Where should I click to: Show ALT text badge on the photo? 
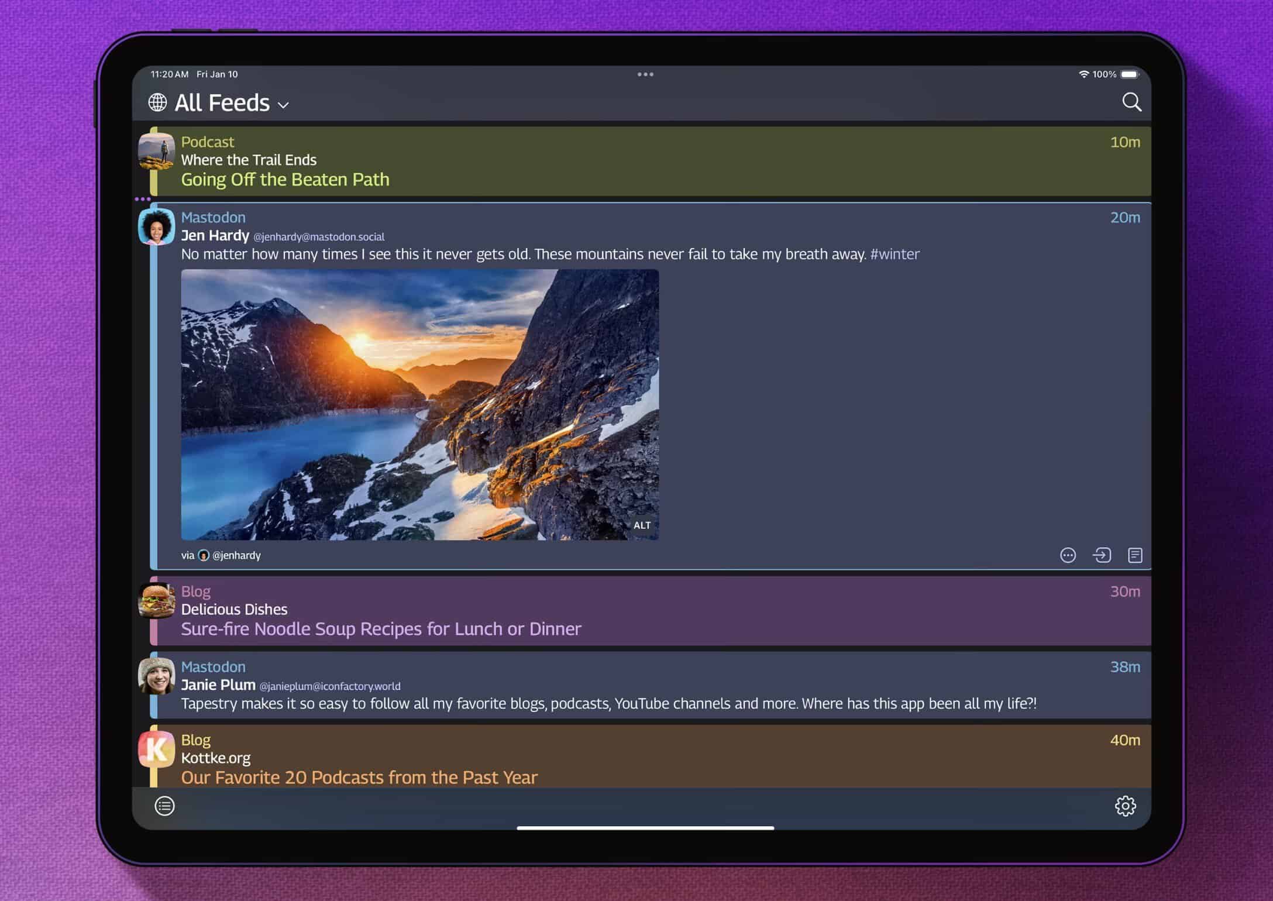pos(642,525)
